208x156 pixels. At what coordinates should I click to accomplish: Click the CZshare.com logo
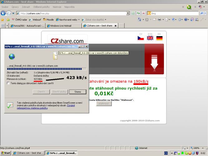point(67,41)
